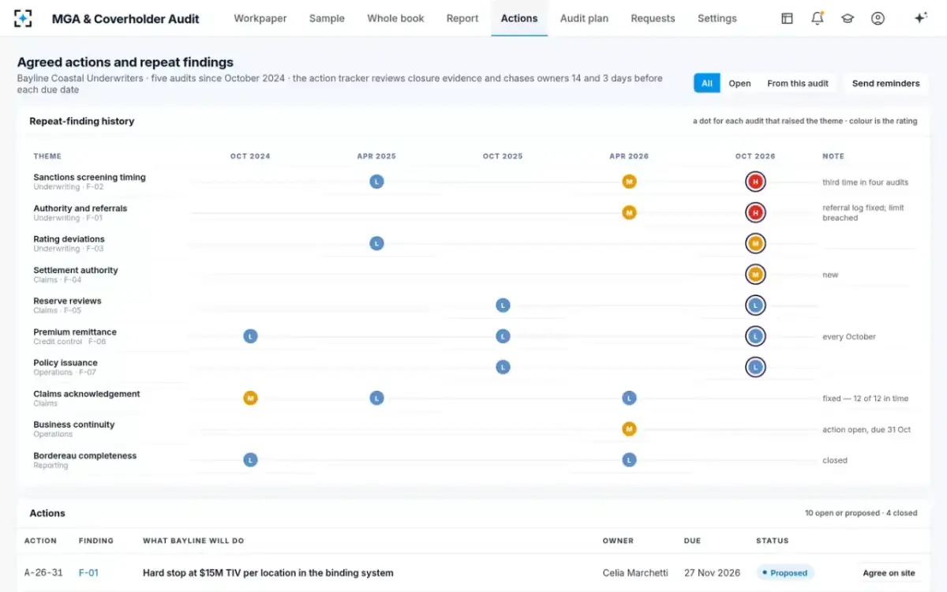Click '10 open or proposed · 4 closed' summary
Image resolution: width=947 pixels, height=592 pixels.
click(x=861, y=513)
